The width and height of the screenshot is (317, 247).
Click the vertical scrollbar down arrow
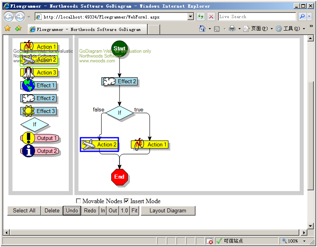(310, 226)
